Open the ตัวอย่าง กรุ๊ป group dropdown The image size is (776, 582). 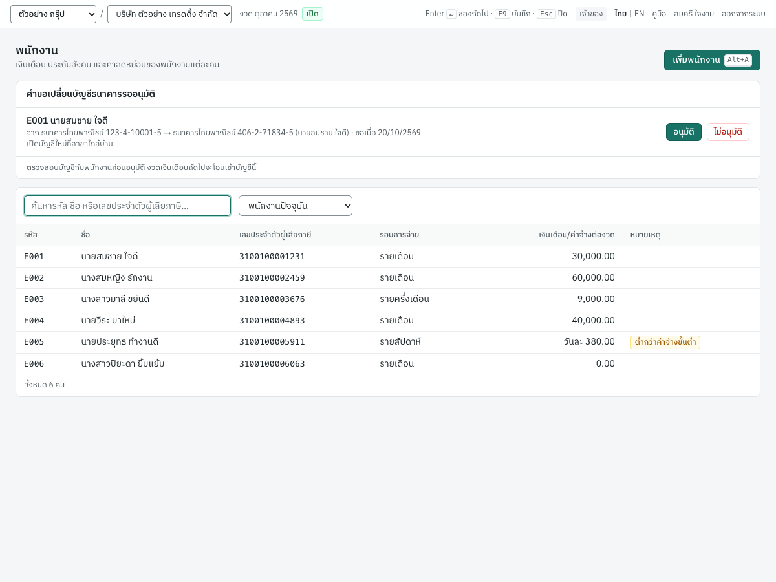(x=53, y=14)
